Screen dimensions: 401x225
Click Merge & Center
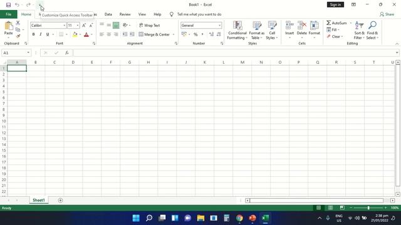[x=154, y=34]
